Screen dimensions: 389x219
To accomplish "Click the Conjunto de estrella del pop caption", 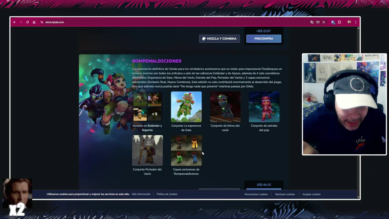I will [x=264, y=128].
